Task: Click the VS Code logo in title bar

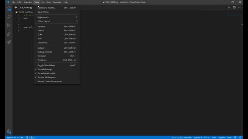Action: 8,2
